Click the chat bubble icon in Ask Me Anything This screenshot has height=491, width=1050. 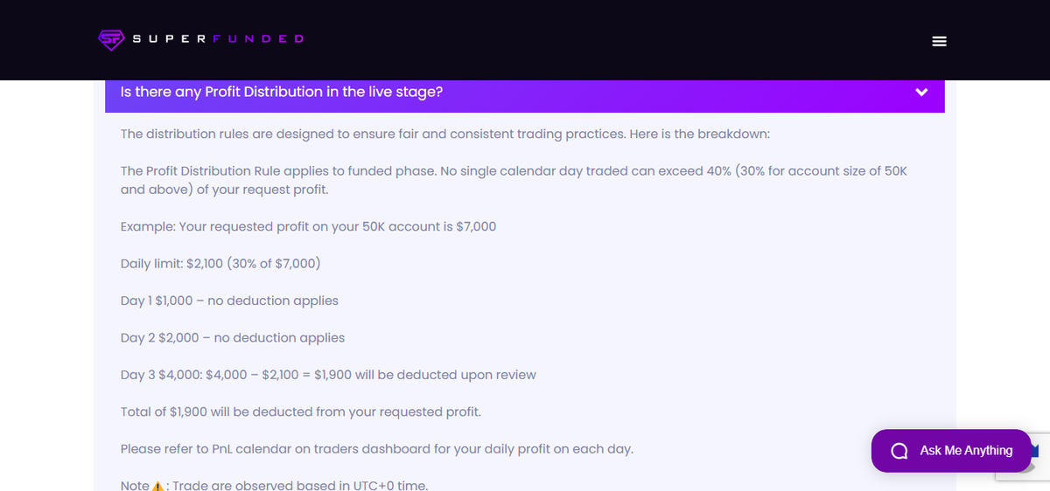point(898,451)
